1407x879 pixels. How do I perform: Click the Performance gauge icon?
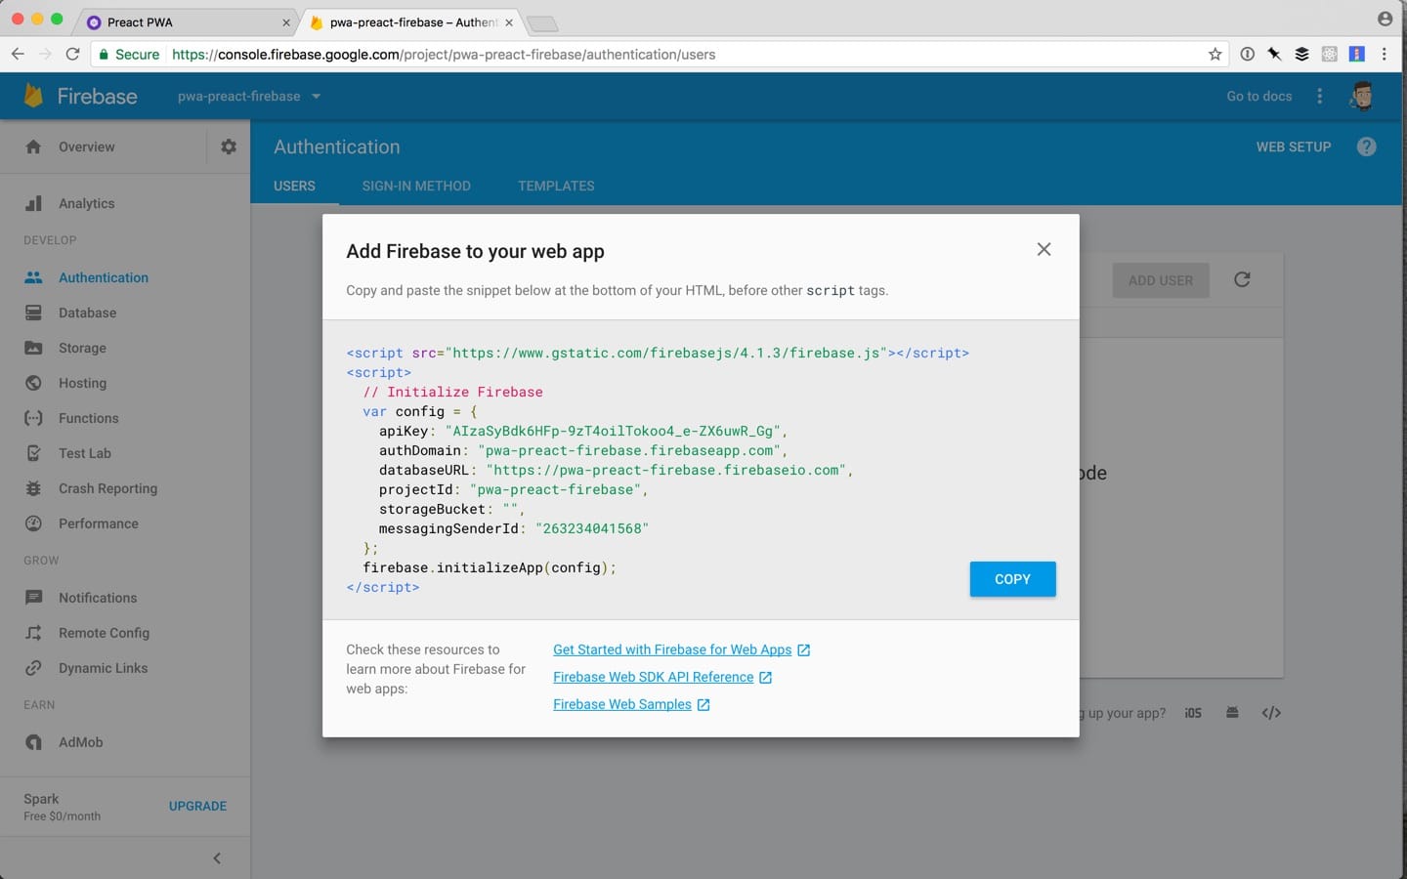(x=33, y=523)
